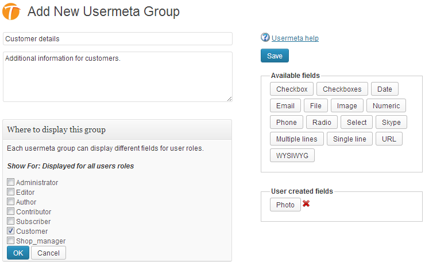Click the 'Show For: Displayed for all users roles' text
Image resolution: width=425 pixels, height=263 pixels.
click(71, 166)
